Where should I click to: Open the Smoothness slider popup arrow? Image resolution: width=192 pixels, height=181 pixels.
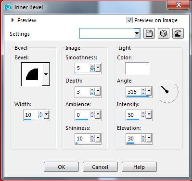[98, 68]
